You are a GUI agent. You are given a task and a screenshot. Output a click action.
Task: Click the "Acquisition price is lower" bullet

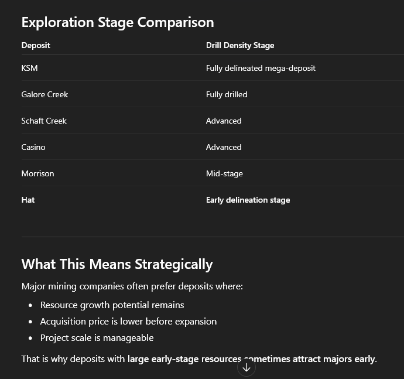(128, 321)
